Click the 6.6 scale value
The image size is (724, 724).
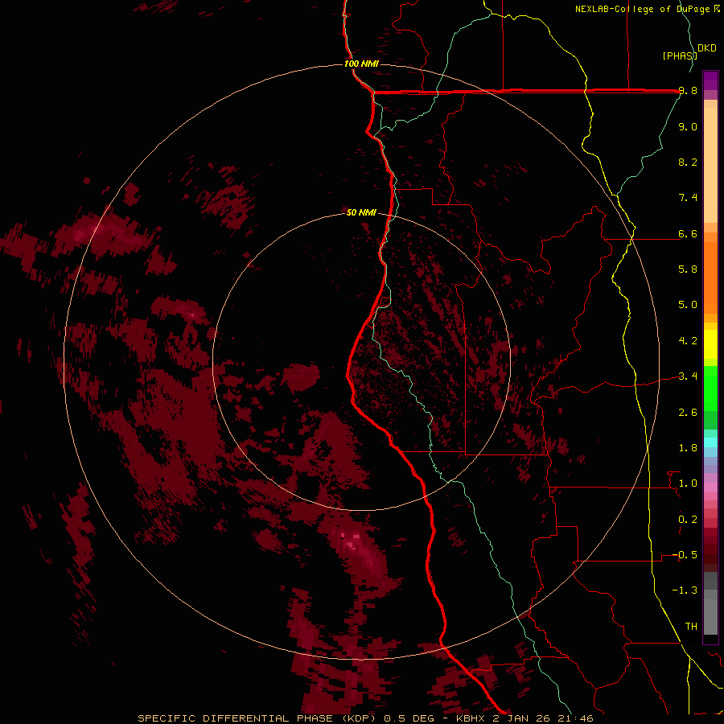tap(688, 233)
